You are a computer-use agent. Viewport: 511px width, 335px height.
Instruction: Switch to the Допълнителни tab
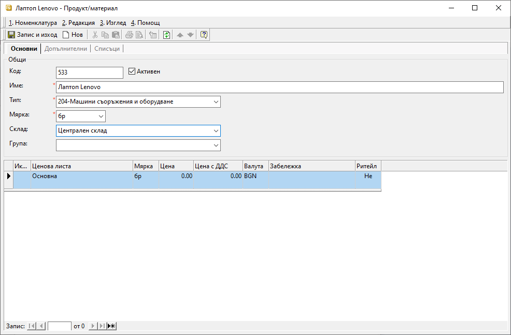click(65, 49)
